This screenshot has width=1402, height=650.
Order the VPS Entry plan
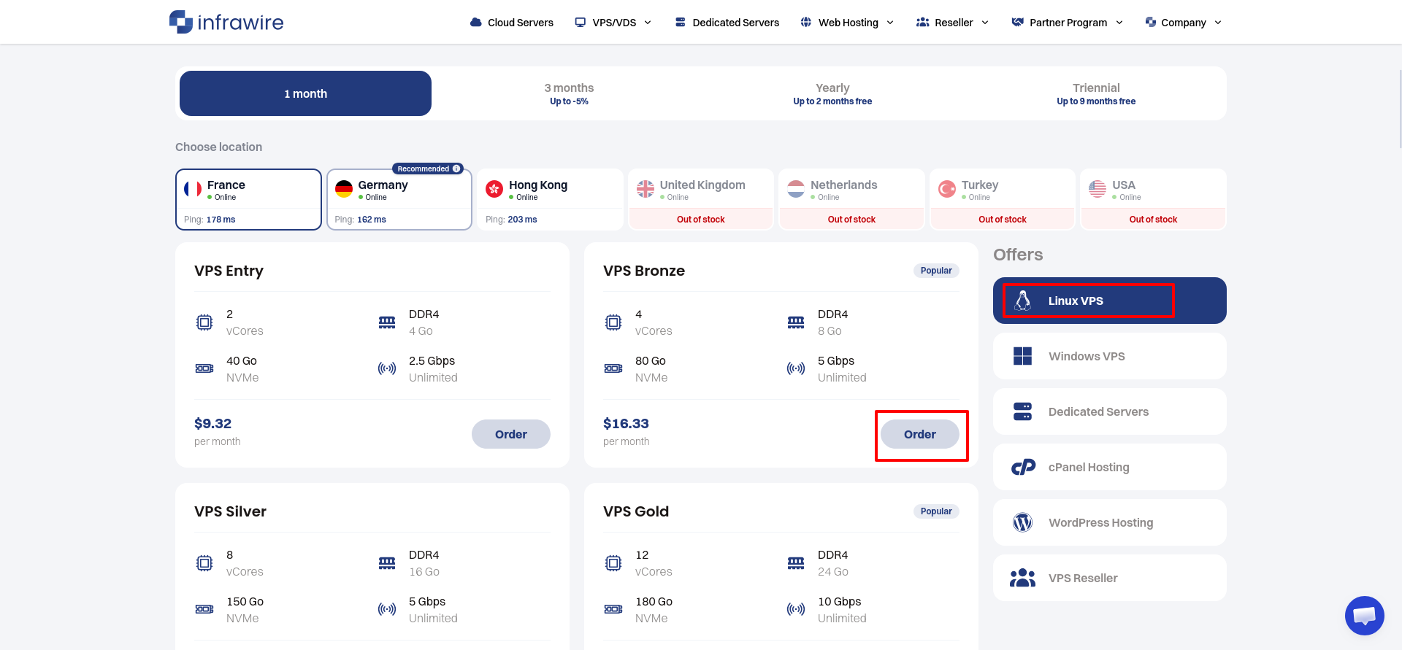(511, 434)
